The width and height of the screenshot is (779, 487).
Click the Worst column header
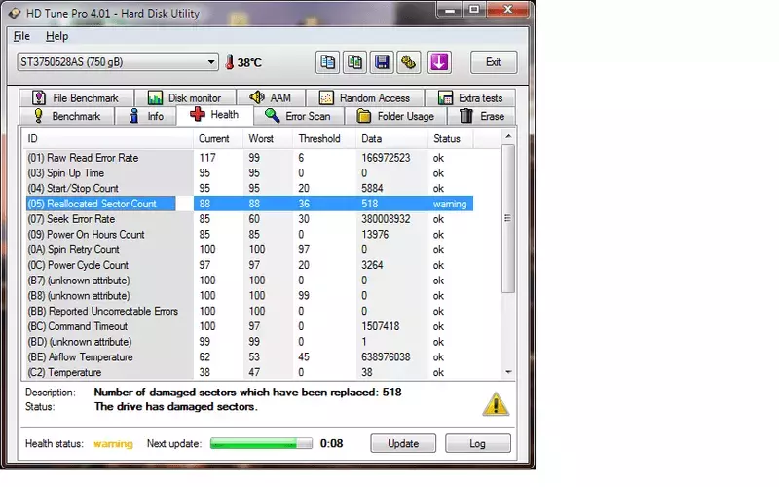tap(267, 138)
